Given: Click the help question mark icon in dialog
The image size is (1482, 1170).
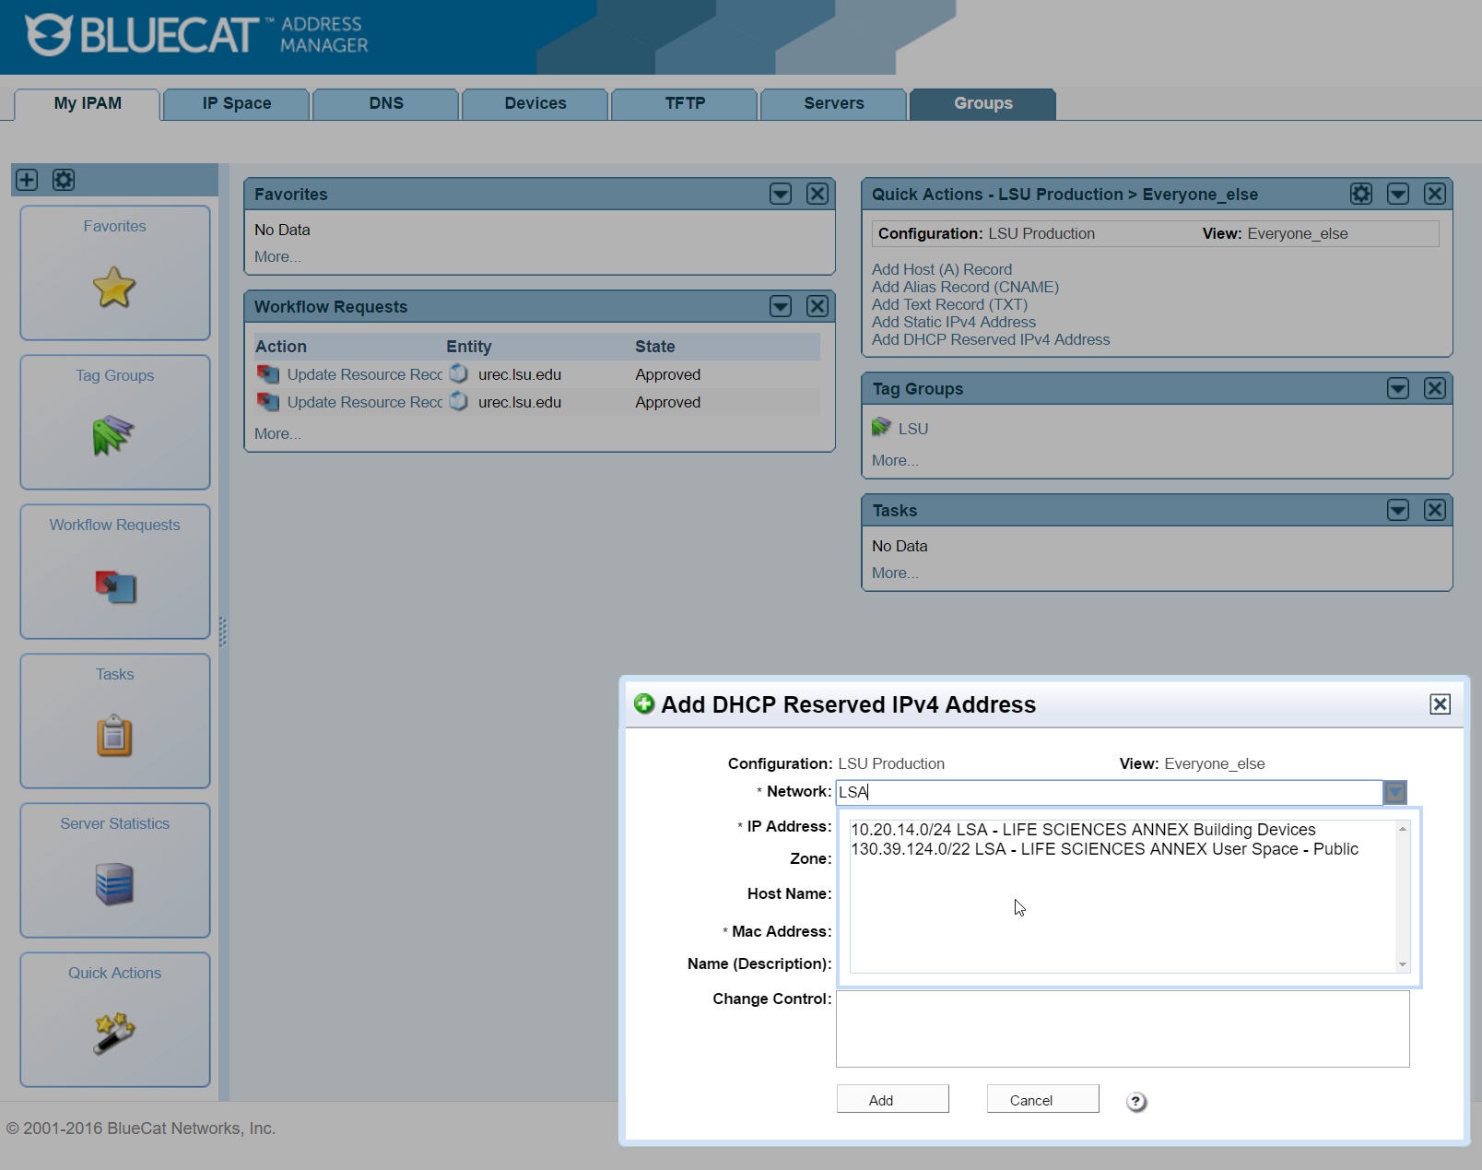Looking at the screenshot, I should click(x=1136, y=1102).
